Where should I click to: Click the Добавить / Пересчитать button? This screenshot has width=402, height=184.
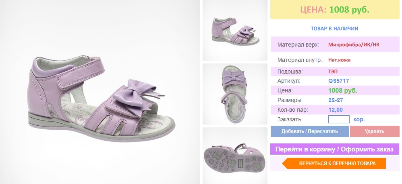click(x=310, y=131)
